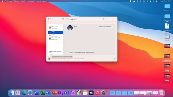Open Preferencias del Sistema menu

click(x=12, y=1)
